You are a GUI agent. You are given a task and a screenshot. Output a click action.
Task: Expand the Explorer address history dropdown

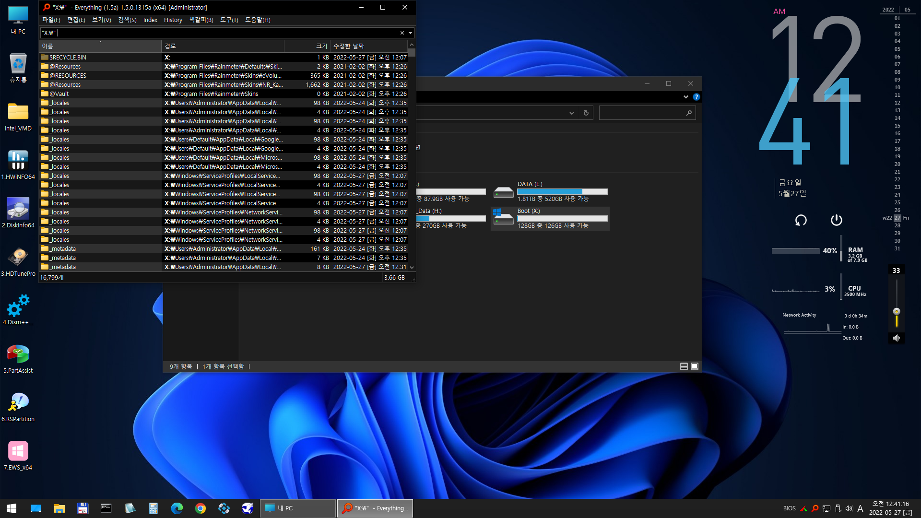[572, 113]
